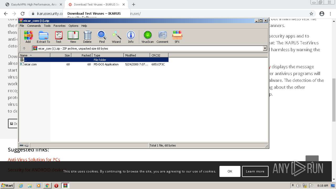This screenshot has height=189, width=336.
Task: Click OK on the cookie notice
Action: 230,171
